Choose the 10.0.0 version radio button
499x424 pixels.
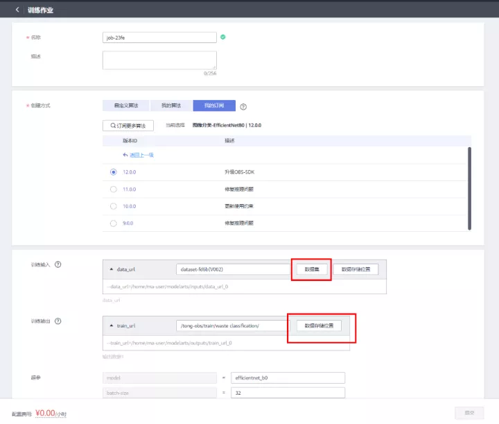[x=113, y=206]
